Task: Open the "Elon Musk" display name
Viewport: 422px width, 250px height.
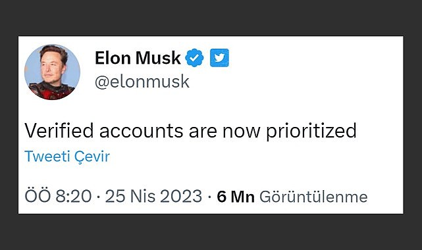Action: coord(138,58)
